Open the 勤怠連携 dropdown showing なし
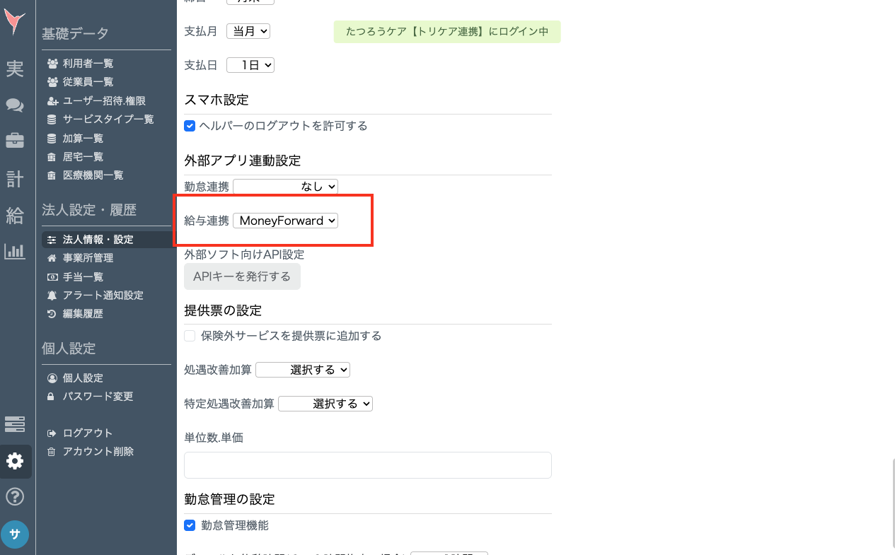 tap(285, 187)
